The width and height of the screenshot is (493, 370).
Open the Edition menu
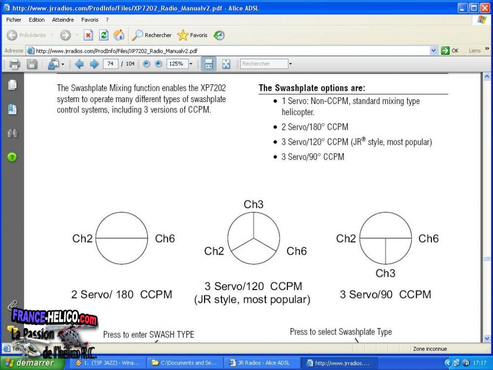[36, 20]
